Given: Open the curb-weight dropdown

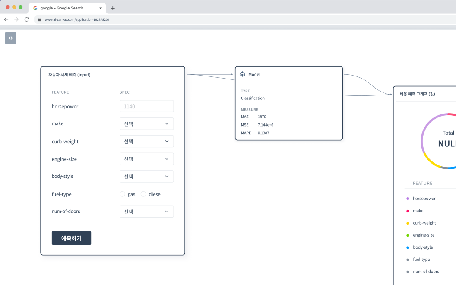Looking at the screenshot, I should pyautogui.click(x=146, y=142).
